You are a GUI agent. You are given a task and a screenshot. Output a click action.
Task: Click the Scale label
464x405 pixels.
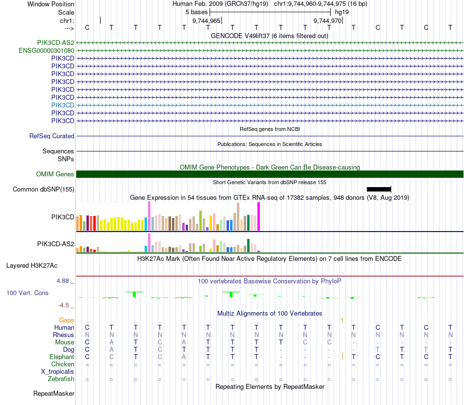[66, 12]
